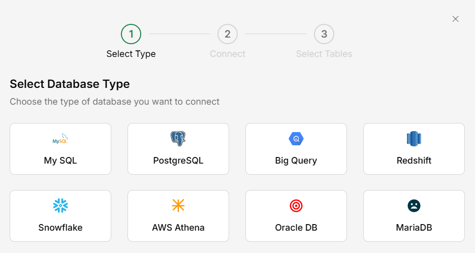
Task: Click the Redshift blue icon
Action: pyautogui.click(x=414, y=138)
